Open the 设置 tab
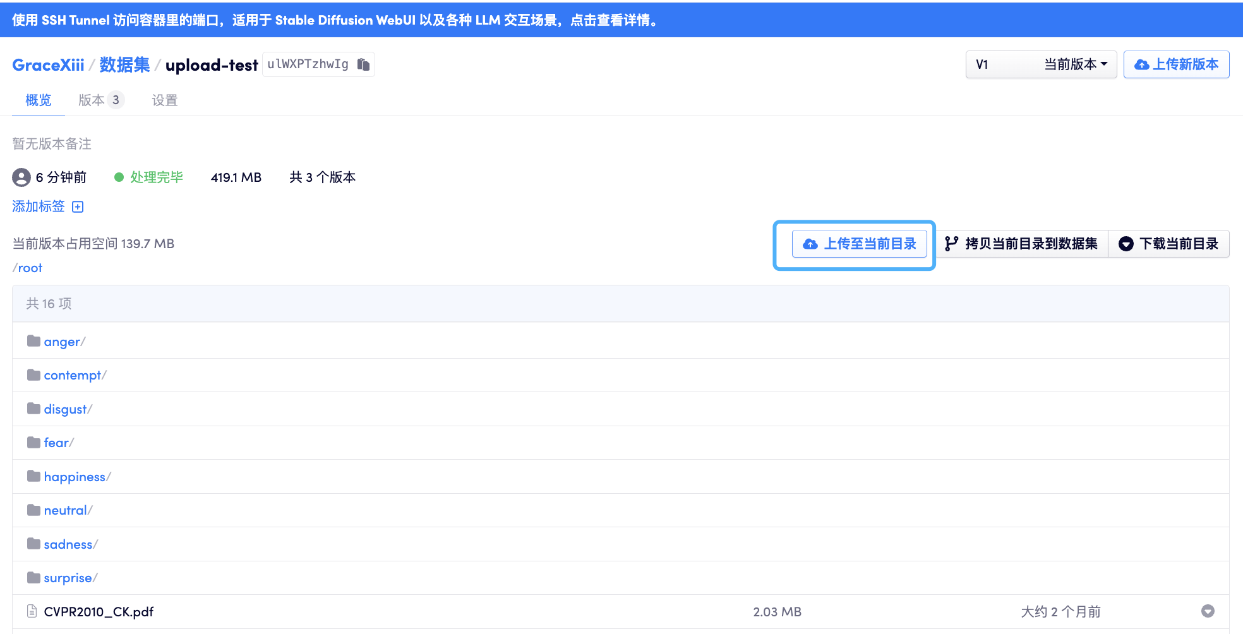This screenshot has width=1243, height=634. (164, 100)
